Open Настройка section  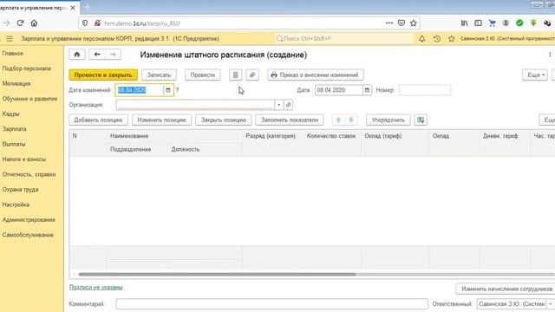16,205
